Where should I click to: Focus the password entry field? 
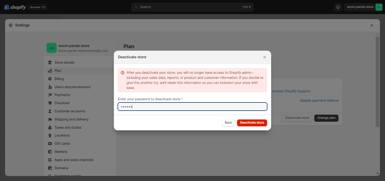coord(193,106)
